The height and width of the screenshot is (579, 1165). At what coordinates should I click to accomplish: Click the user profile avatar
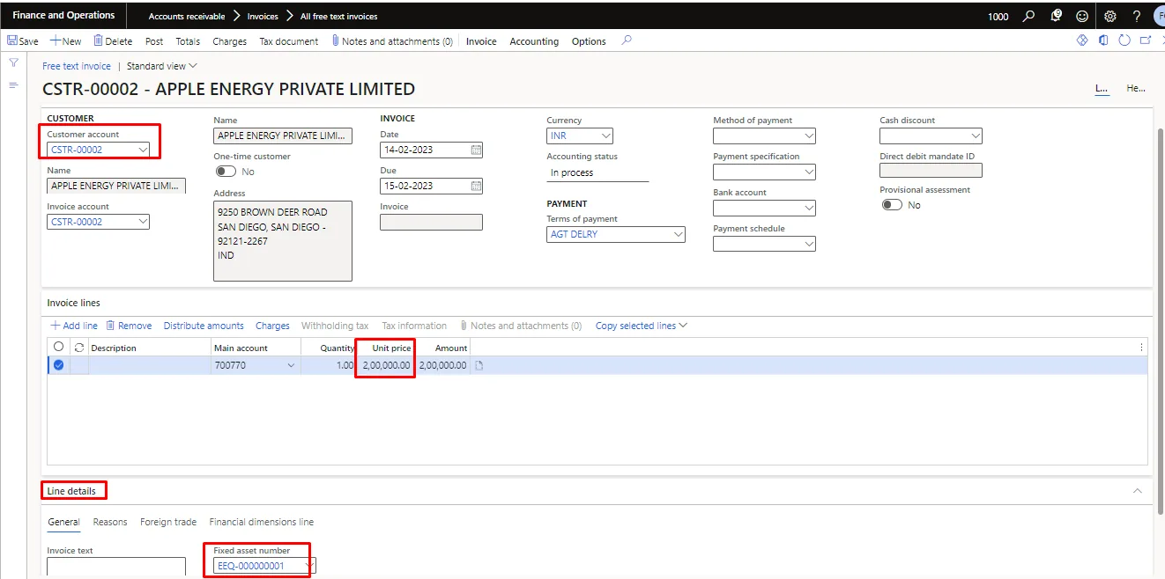[1159, 16]
